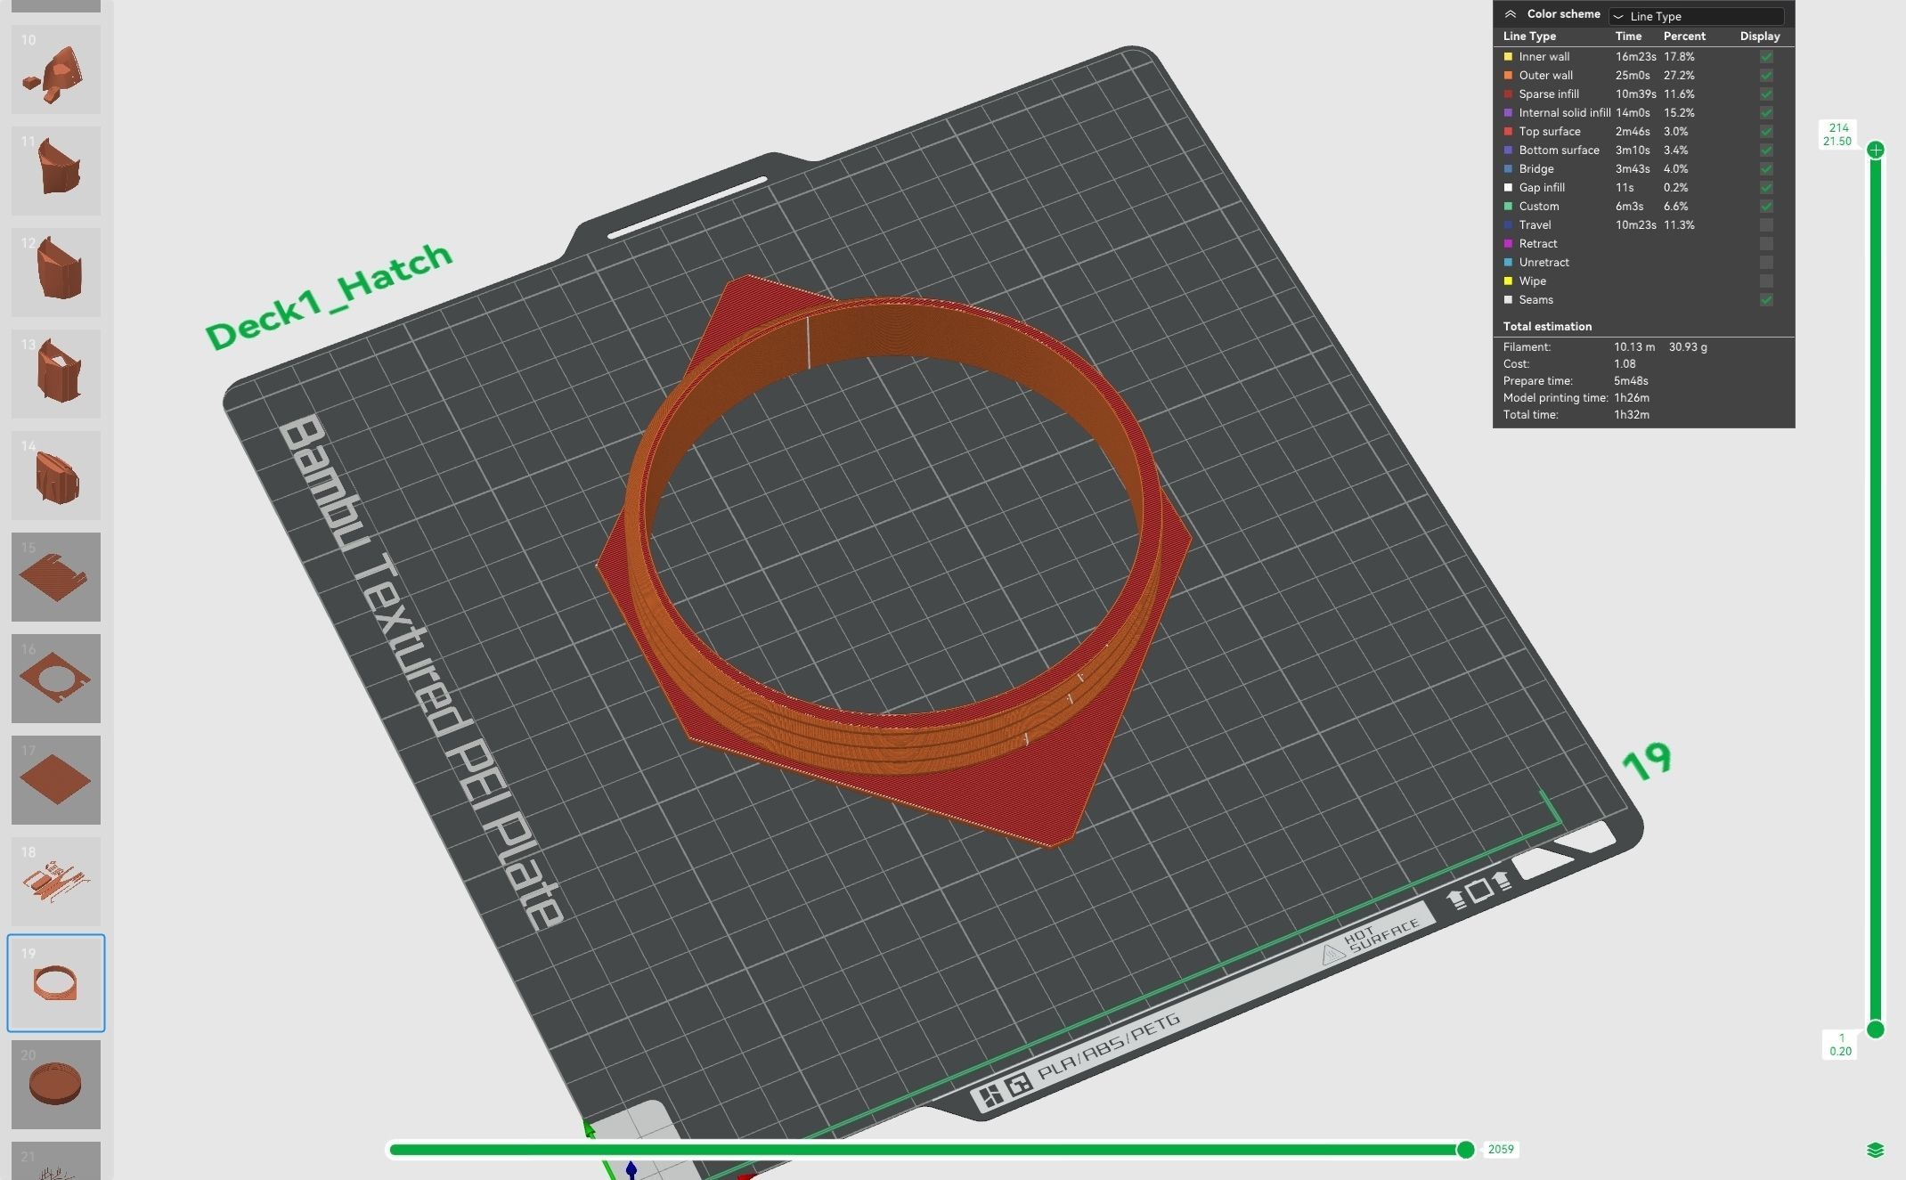This screenshot has width=1906, height=1180.
Task: Uncheck the Seams display checkbox
Action: point(1766,300)
